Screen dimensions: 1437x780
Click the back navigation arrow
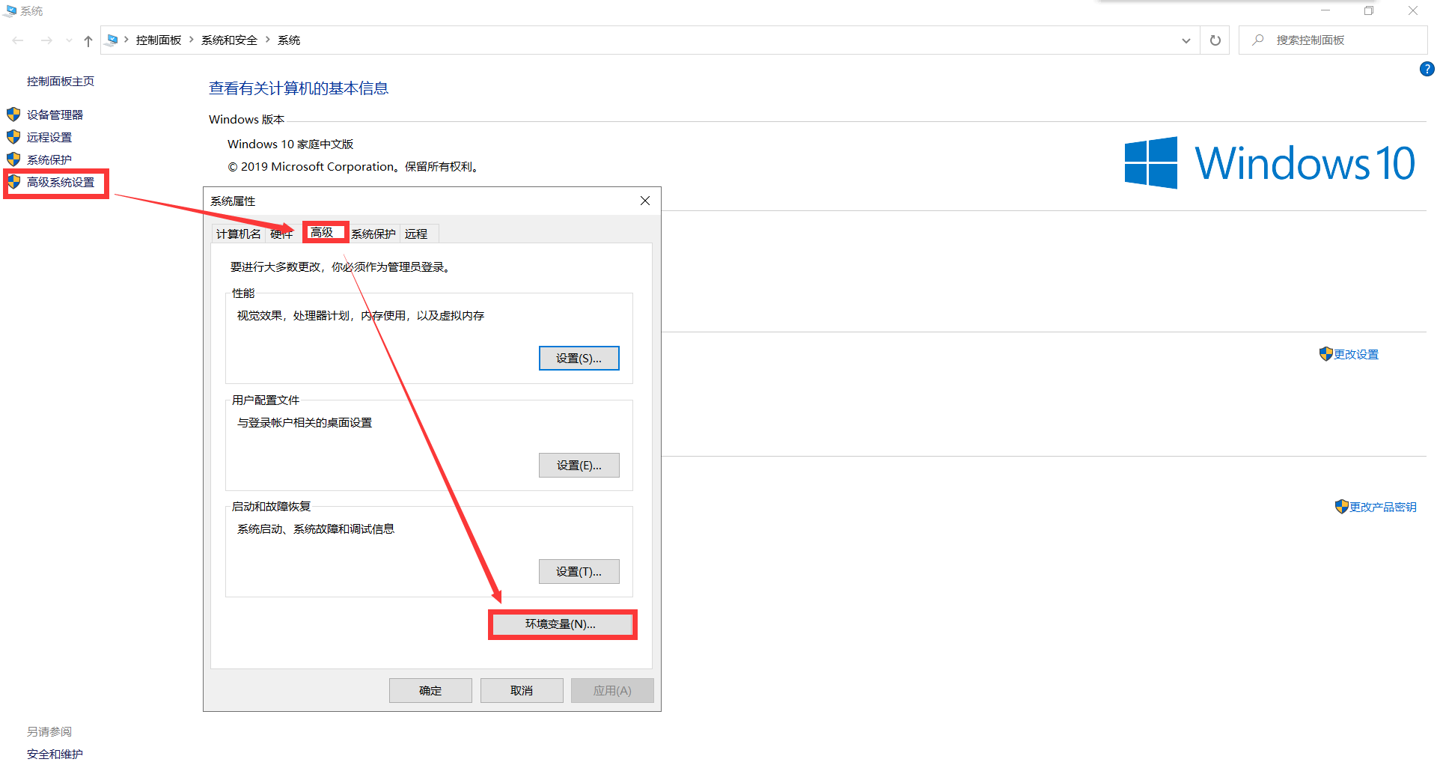click(x=18, y=40)
